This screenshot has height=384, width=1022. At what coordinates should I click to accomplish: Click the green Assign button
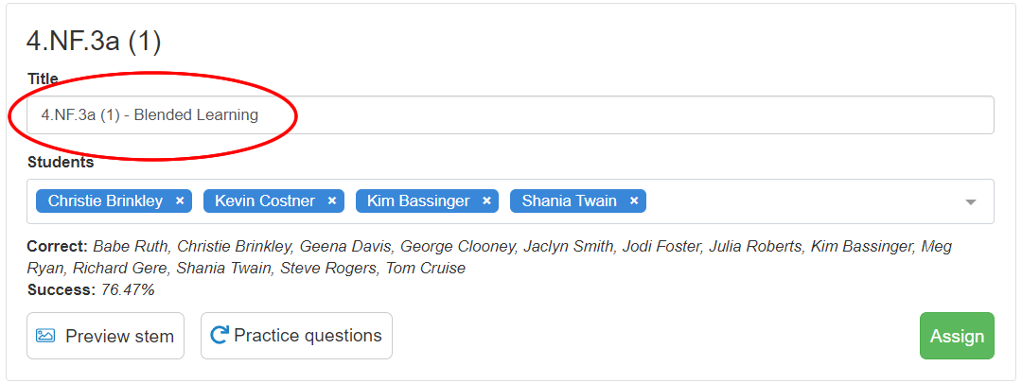(x=957, y=336)
